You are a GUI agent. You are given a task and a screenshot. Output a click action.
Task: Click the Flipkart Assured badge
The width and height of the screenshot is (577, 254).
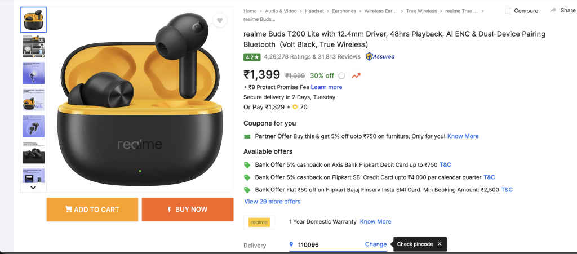[380, 56]
